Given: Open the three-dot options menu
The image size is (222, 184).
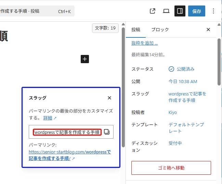Looking at the screenshot, I should tap(213, 11).
